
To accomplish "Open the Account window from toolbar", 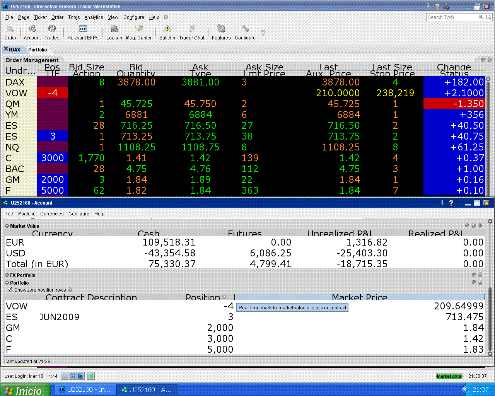I will click(x=32, y=32).
